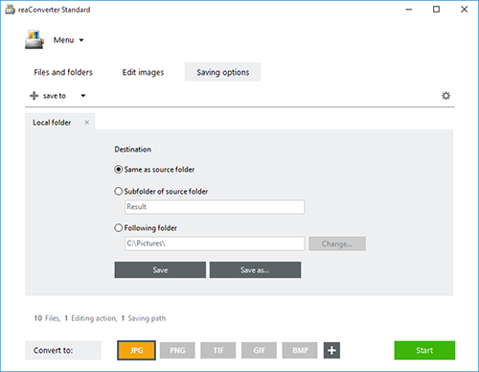Choose the Following folder radio button
Viewport: 479px width, 372px height.
(119, 228)
